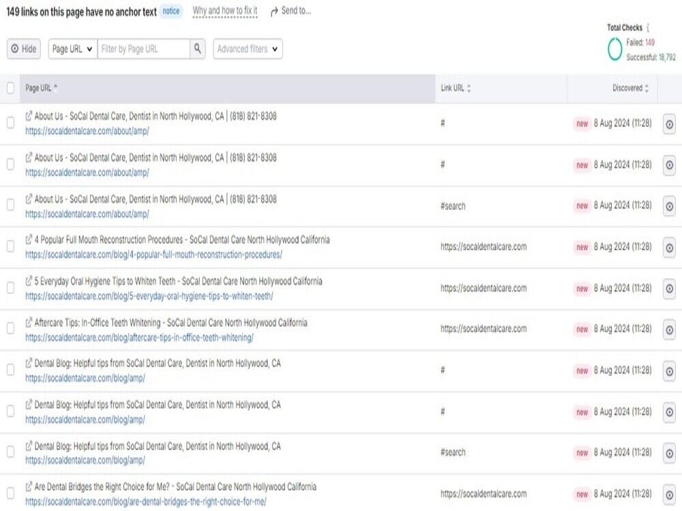
Task: Click the Discovered column header label
Action: click(627, 88)
